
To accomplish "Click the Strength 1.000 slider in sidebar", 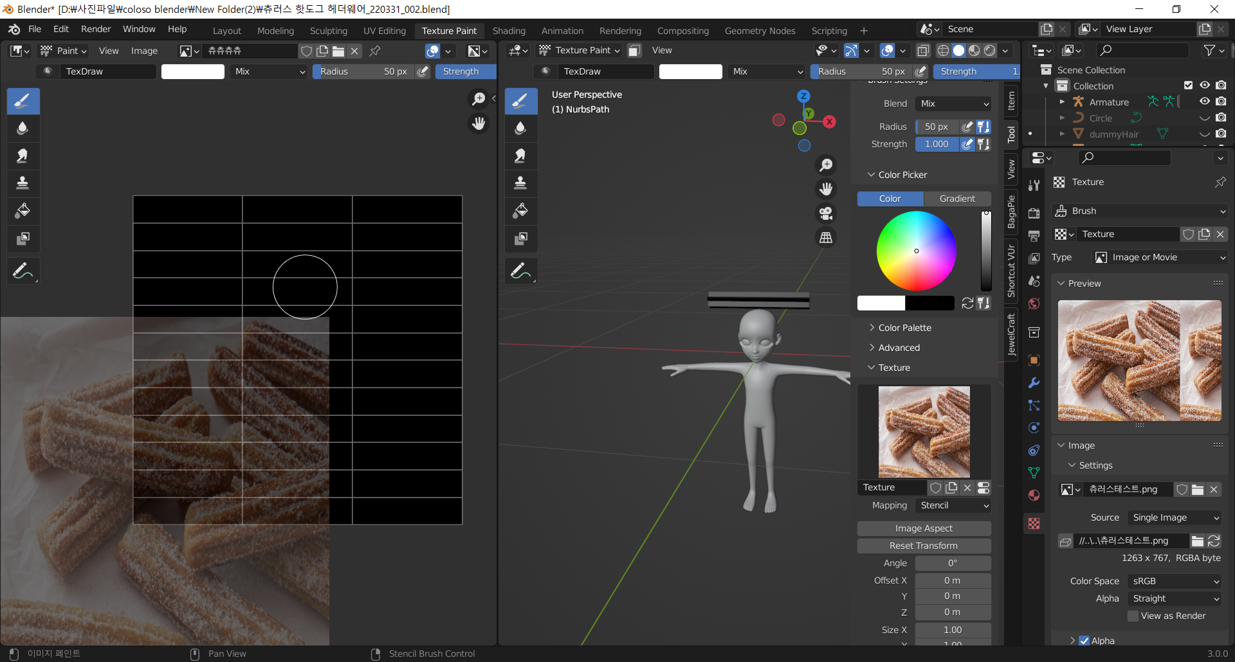I will pos(937,144).
